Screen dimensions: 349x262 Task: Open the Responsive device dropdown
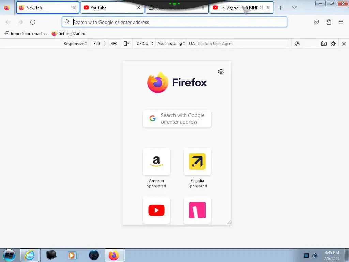(75, 44)
